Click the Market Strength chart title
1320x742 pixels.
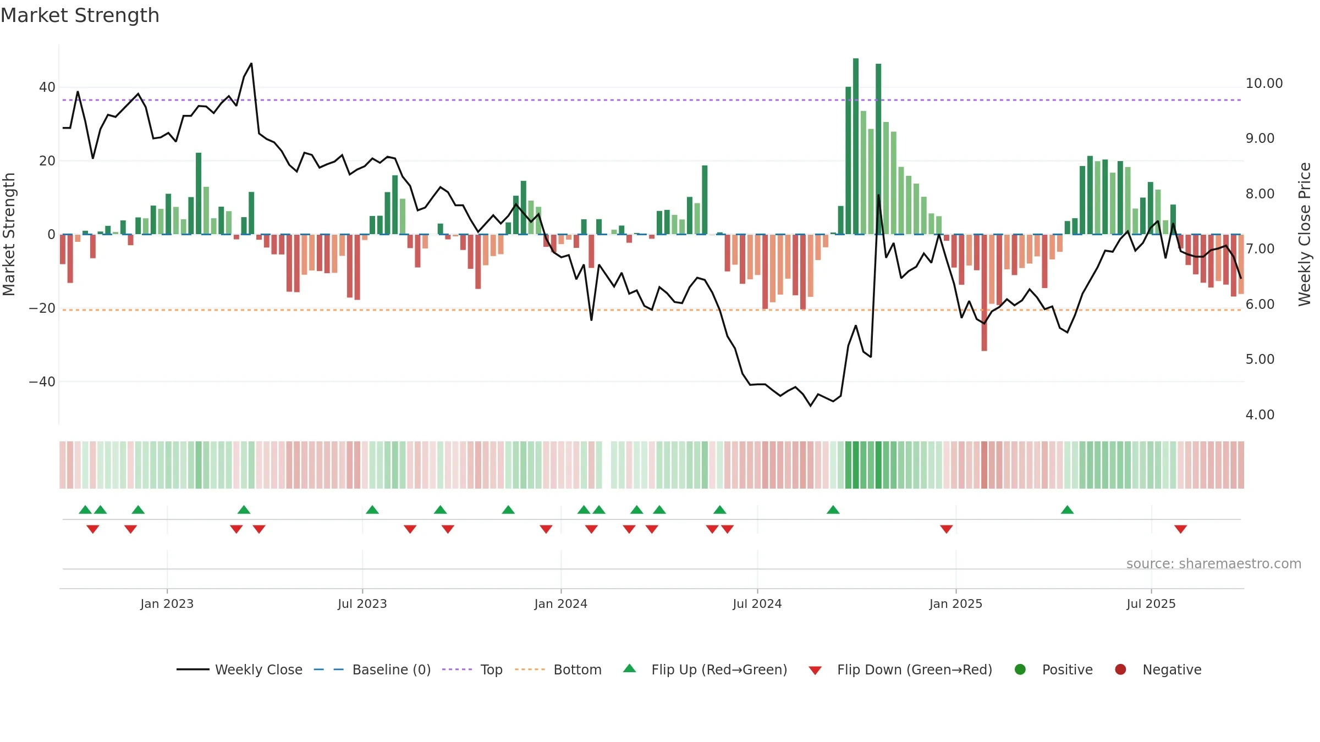click(80, 15)
